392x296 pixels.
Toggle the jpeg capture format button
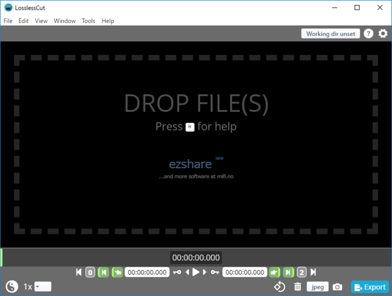click(x=318, y=287)
